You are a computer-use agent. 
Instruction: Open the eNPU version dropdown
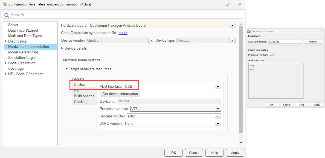[x=218, y=124]
